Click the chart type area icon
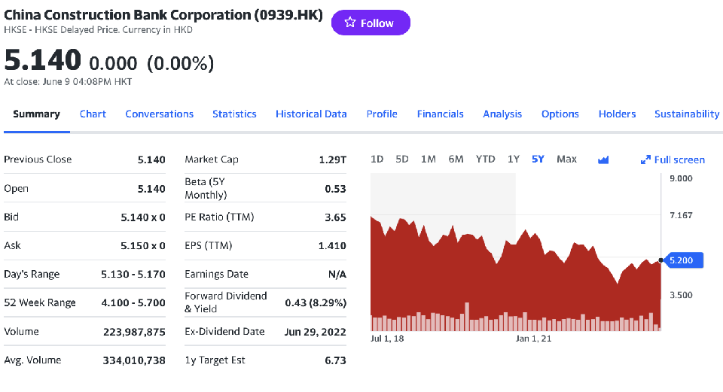Viewport: 723px width, 392px height. click(x=602, y=160)
